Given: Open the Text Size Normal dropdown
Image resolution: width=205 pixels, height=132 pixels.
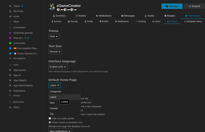Looking at the screenshot, I should (x=55, y=51).
